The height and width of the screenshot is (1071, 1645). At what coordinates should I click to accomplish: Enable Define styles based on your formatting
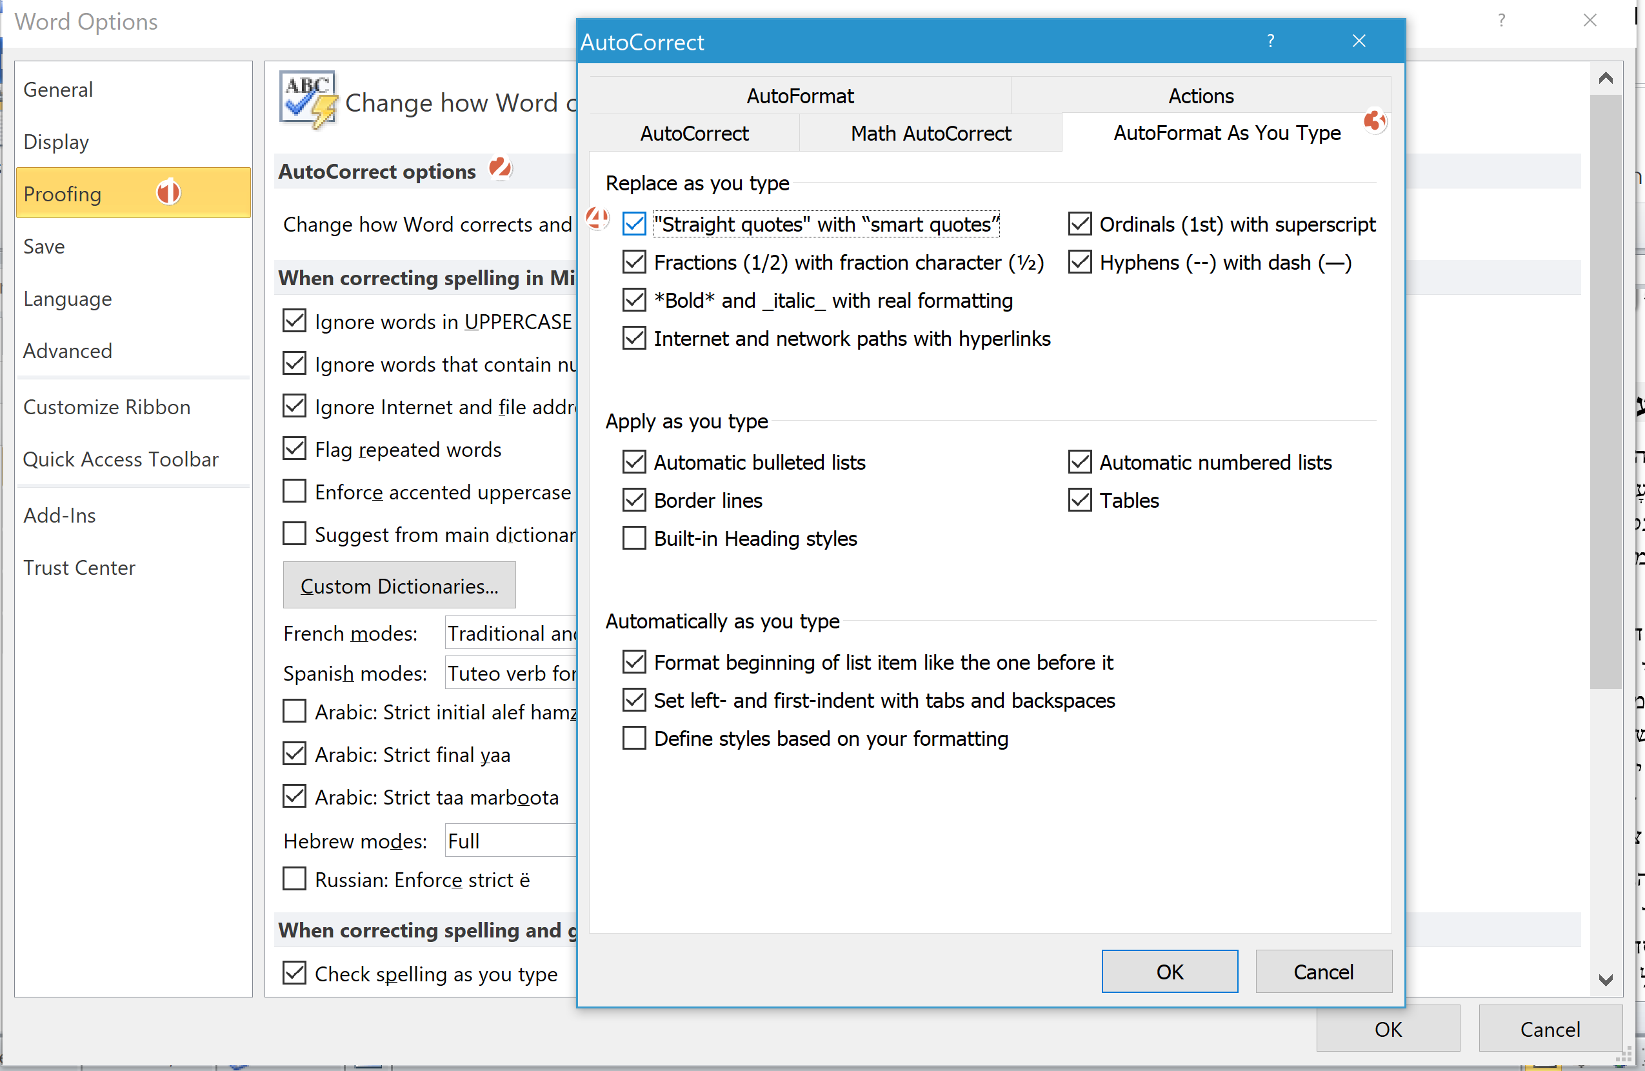pos(633,737)
